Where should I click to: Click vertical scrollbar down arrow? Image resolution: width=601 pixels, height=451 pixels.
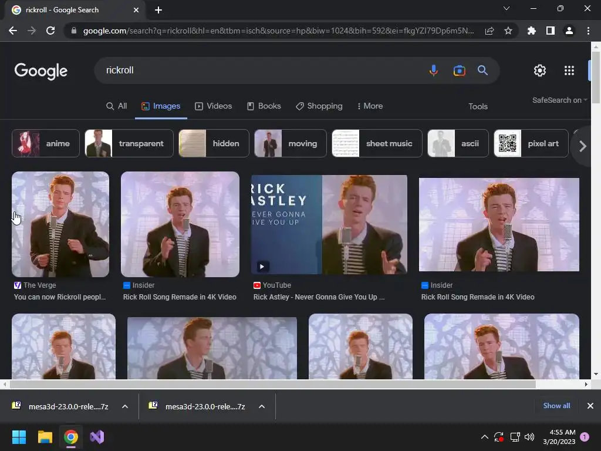coord(596,374)
